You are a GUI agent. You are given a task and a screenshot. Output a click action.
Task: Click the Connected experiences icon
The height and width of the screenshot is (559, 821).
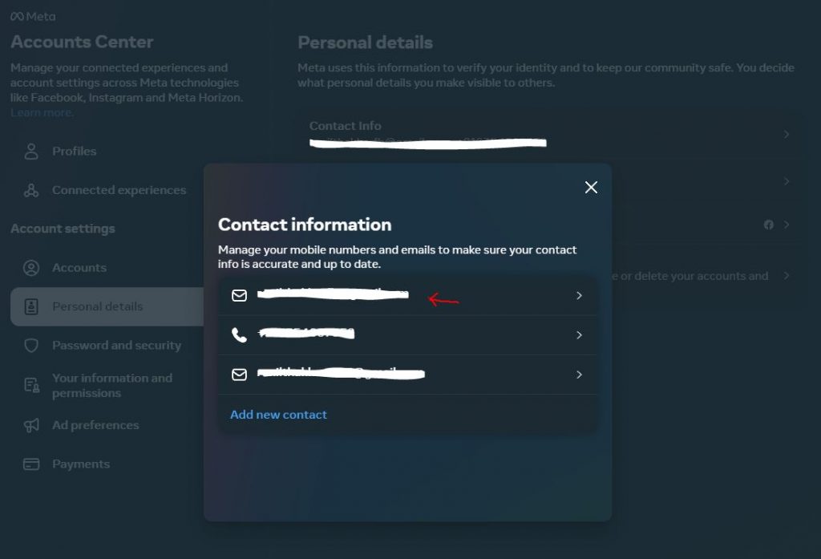(x=31, y=190)
